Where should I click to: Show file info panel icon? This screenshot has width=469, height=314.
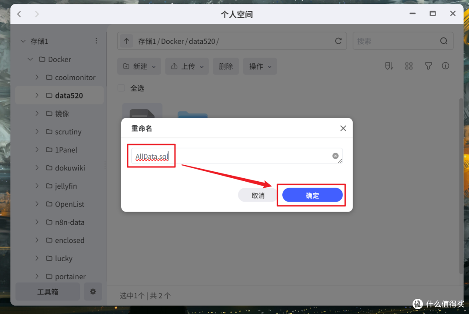click(446, 66)
